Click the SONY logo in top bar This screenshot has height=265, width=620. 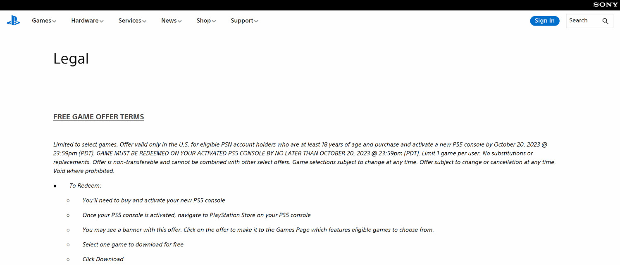coord(606,5)
